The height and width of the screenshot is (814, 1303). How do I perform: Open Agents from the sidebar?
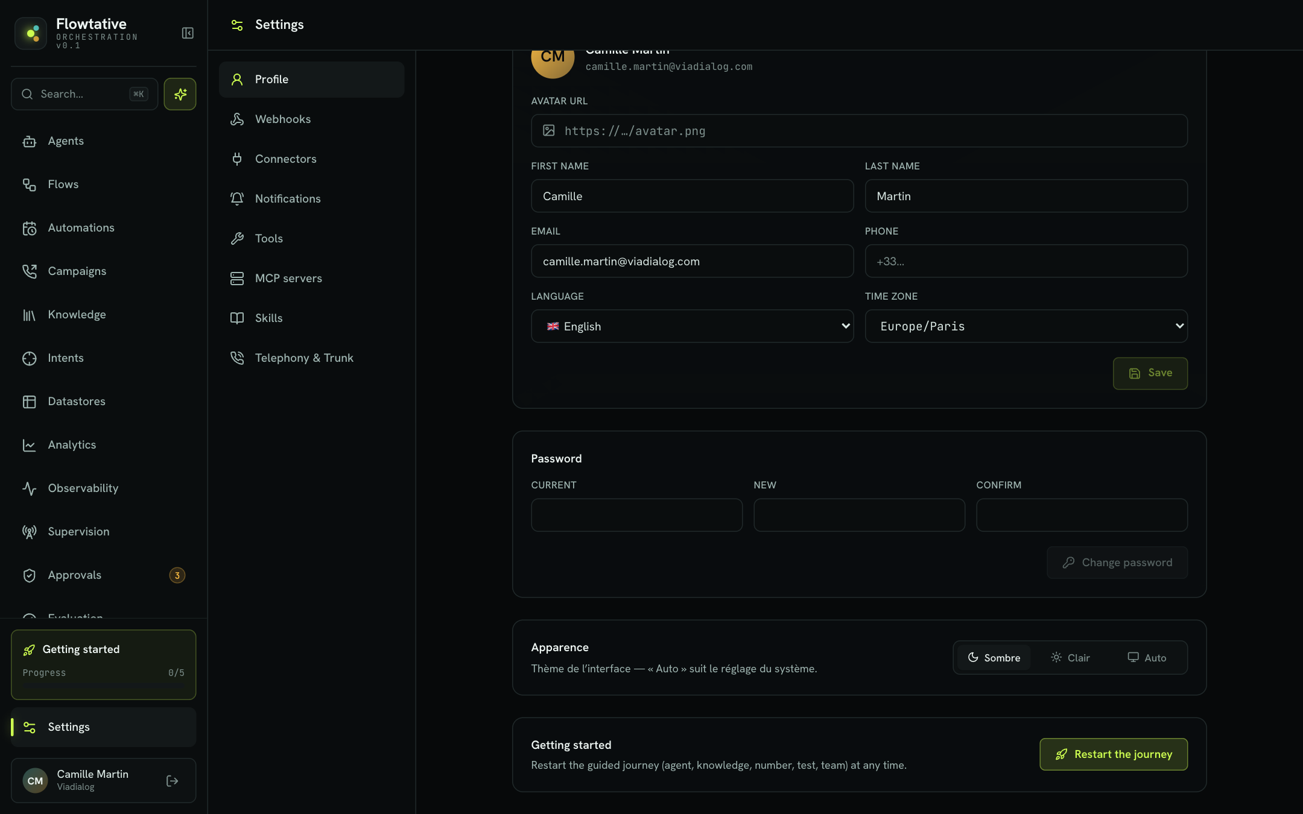(x=103, y=141)
